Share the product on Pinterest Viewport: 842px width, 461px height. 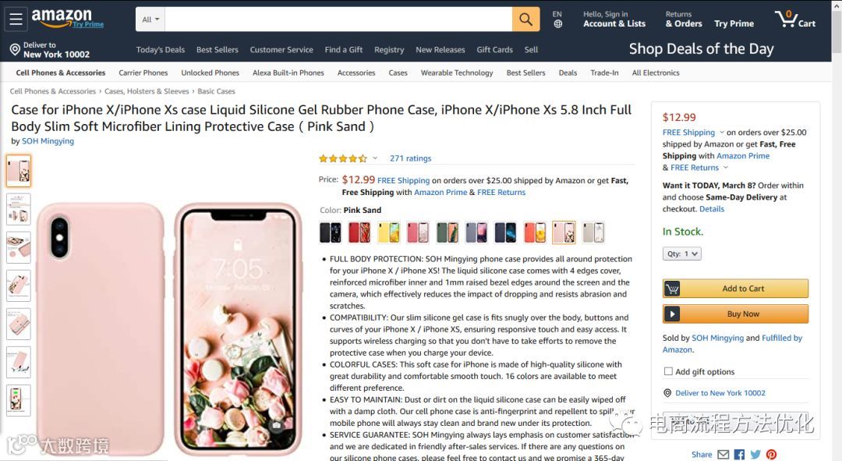click(772, 455)
